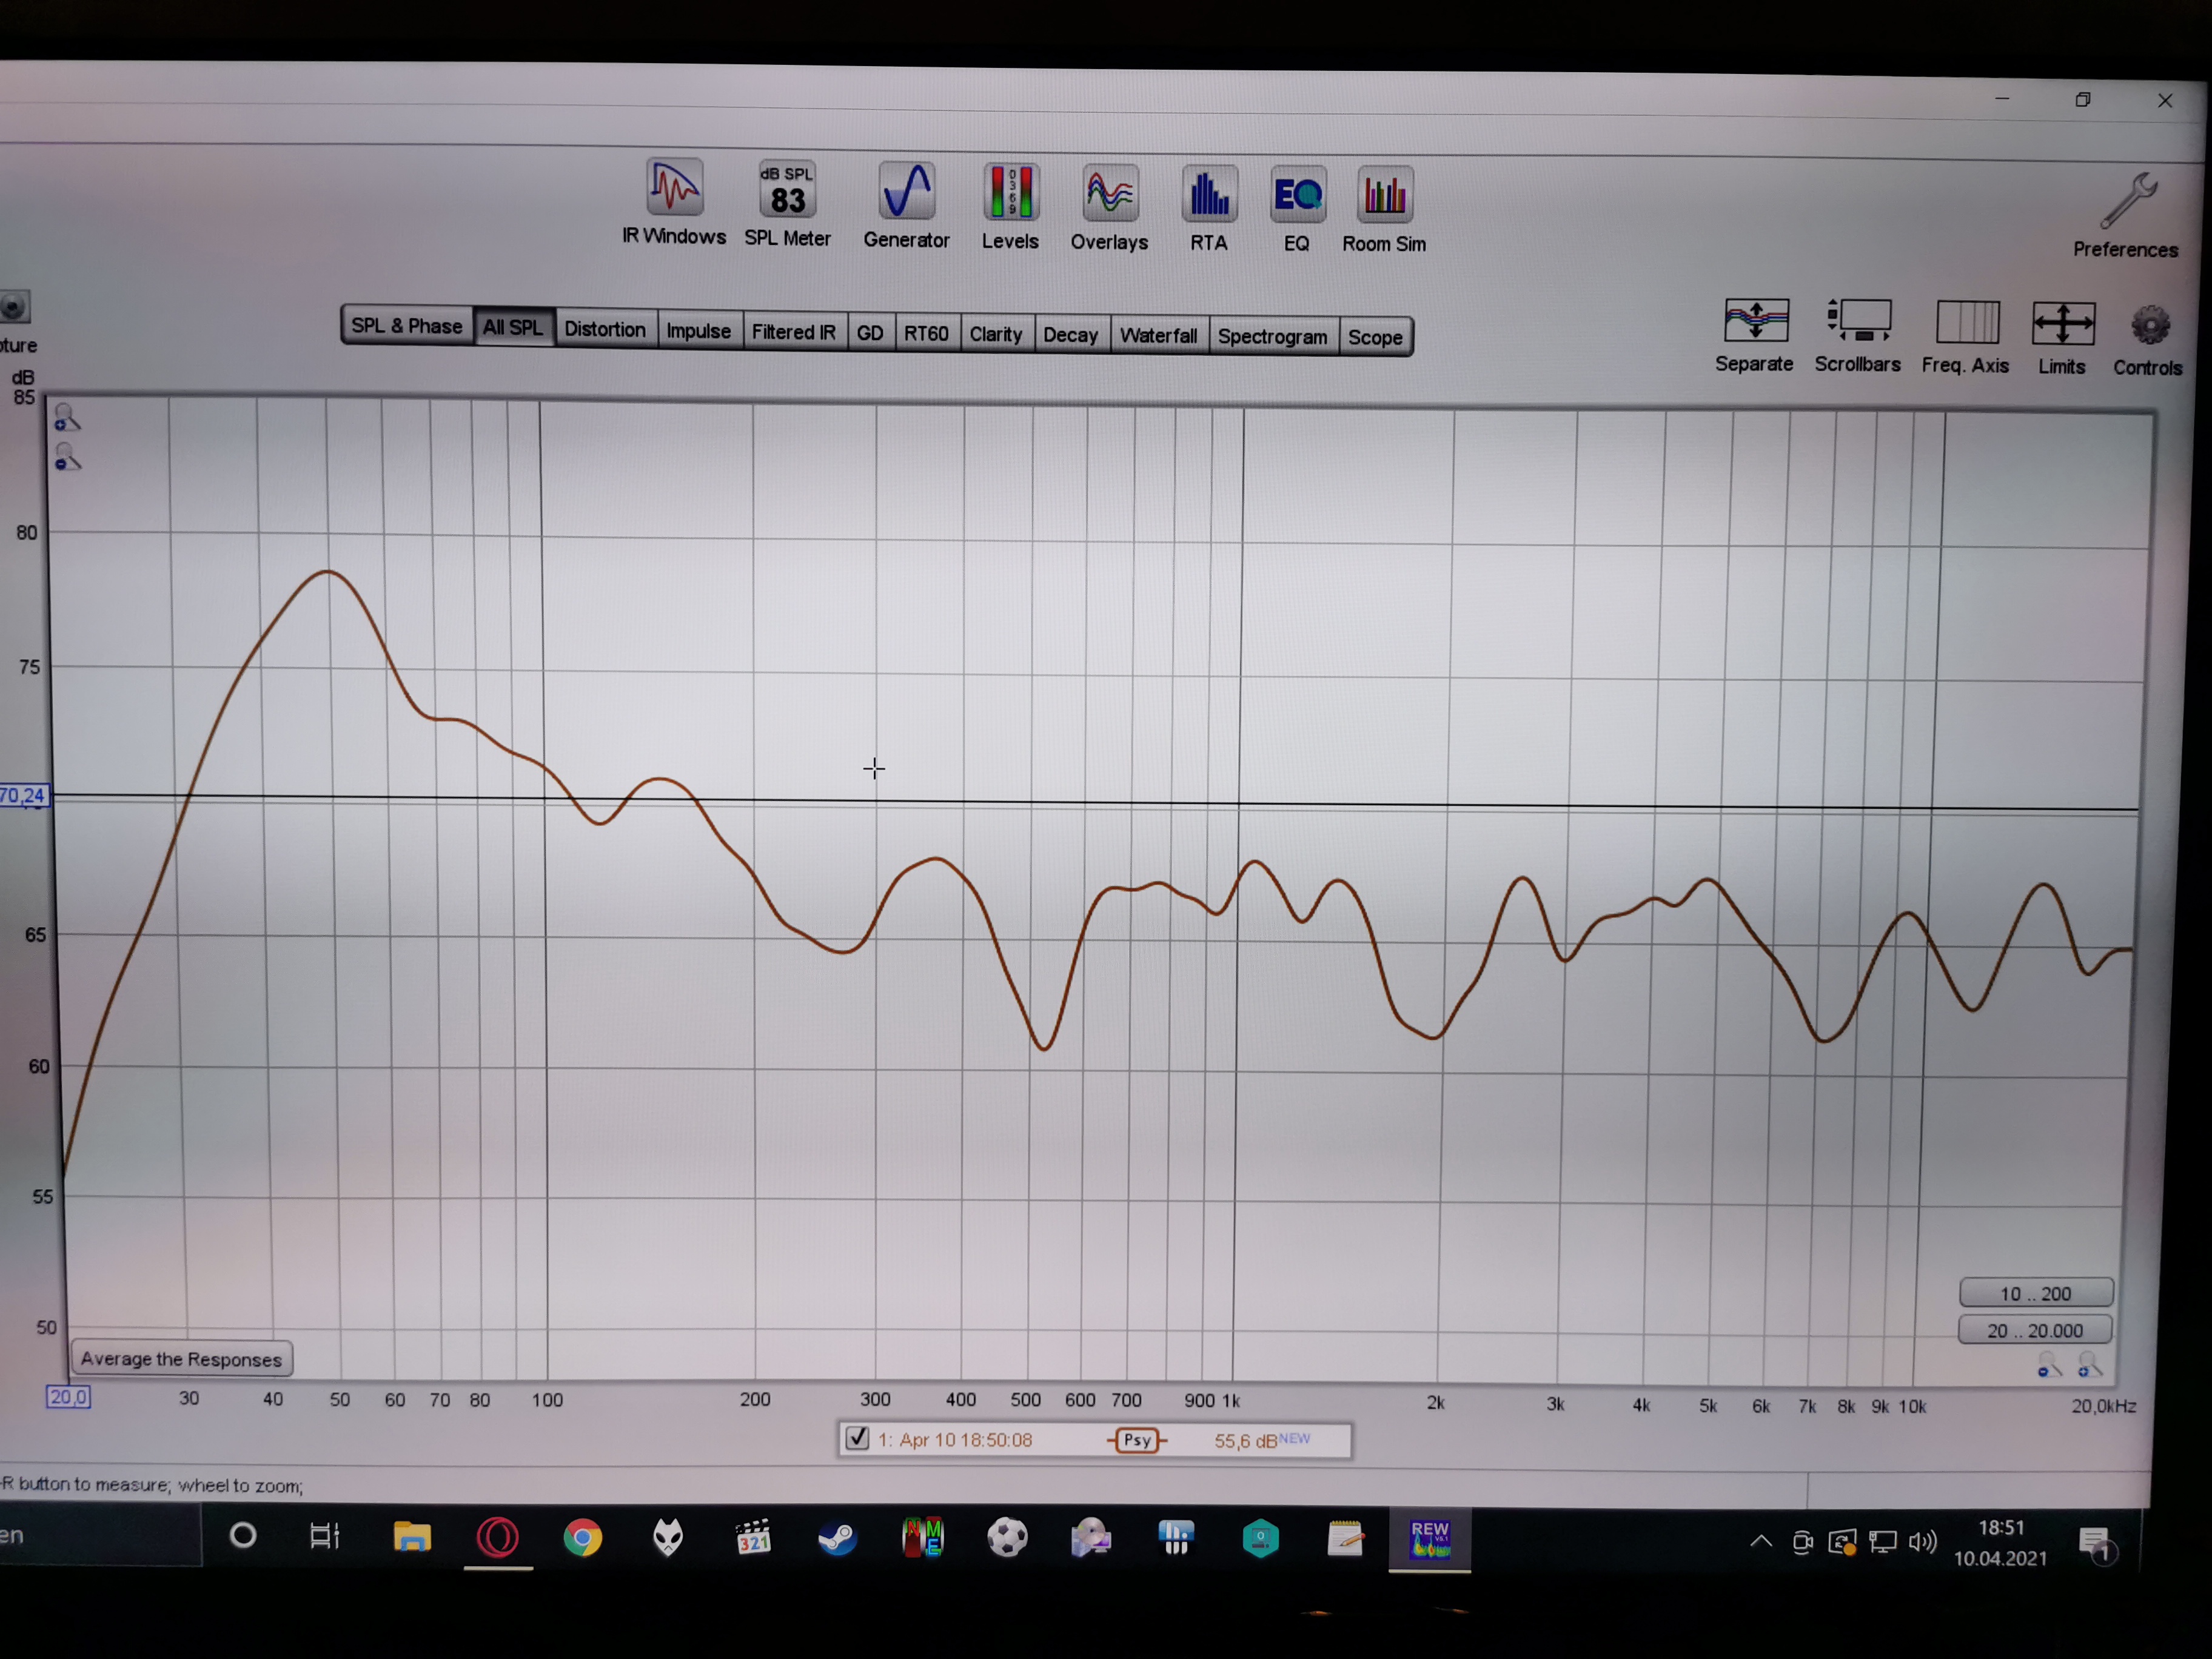Switch to the Distortion tab

click(604, 329)
